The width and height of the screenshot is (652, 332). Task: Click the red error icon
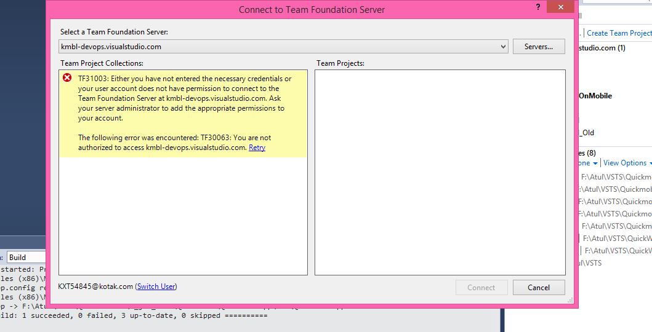pyautogui.click(x=67, y=77)
